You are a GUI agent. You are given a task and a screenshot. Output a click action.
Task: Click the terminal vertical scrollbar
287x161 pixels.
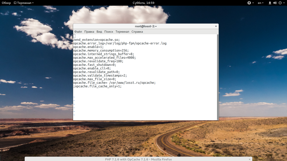(x=217, y=77)
